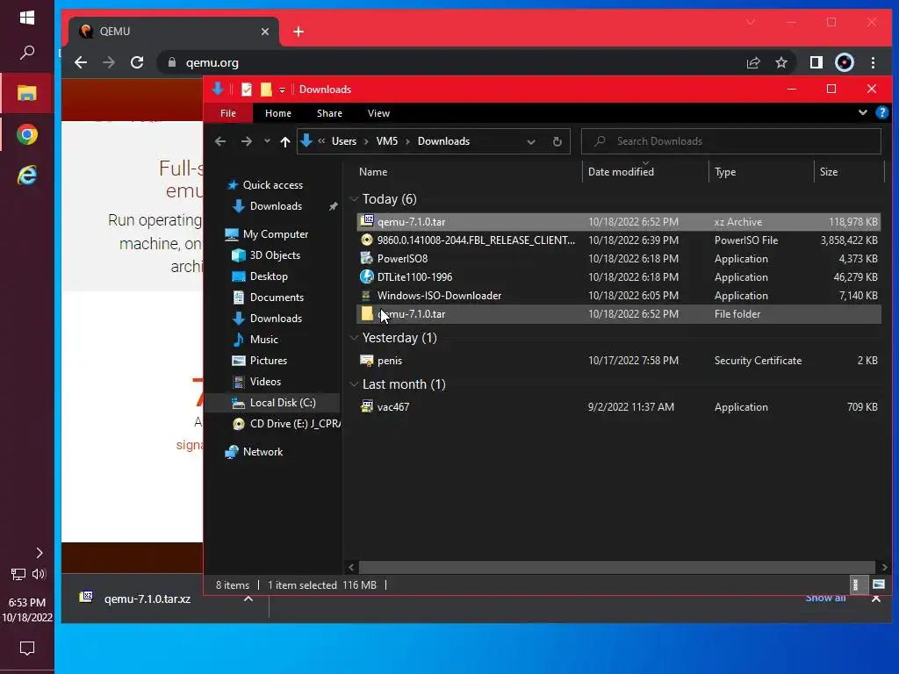
Task: Share this page icon in Chrome
Action: [752, 62]
